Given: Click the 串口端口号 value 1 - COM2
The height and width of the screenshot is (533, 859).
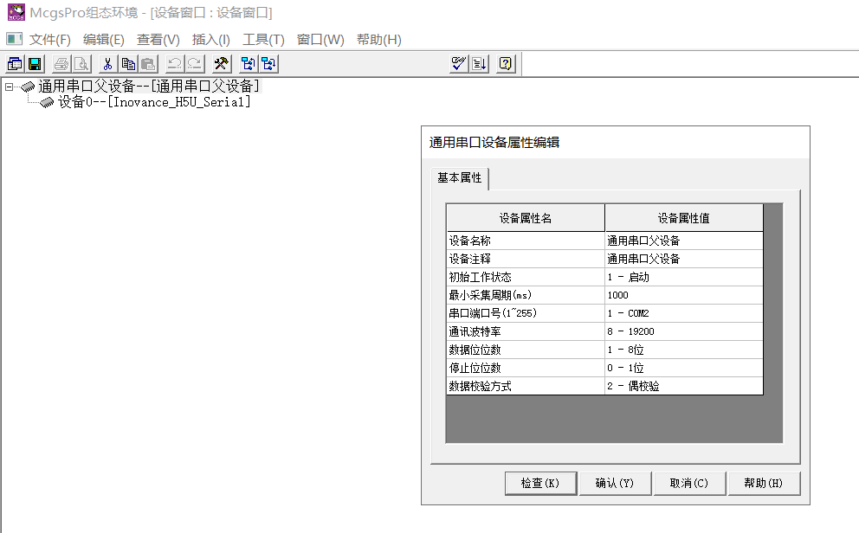Looking at the screenshot, I should click(x=683, y=313).
